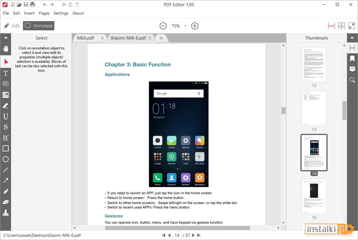358x240 pixels.
Task: Show the bookmarks sidebar panel
Action: pos(352,59)
